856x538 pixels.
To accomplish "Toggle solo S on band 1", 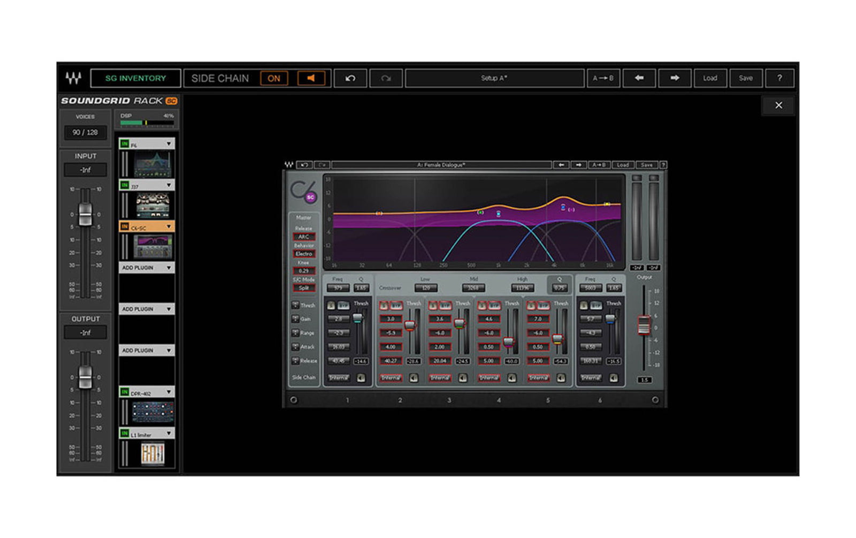I will (x=331, y=305).
